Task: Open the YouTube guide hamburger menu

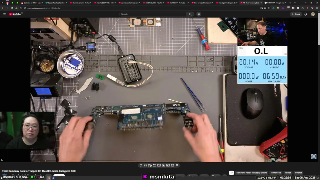Action: coord(4,14)
